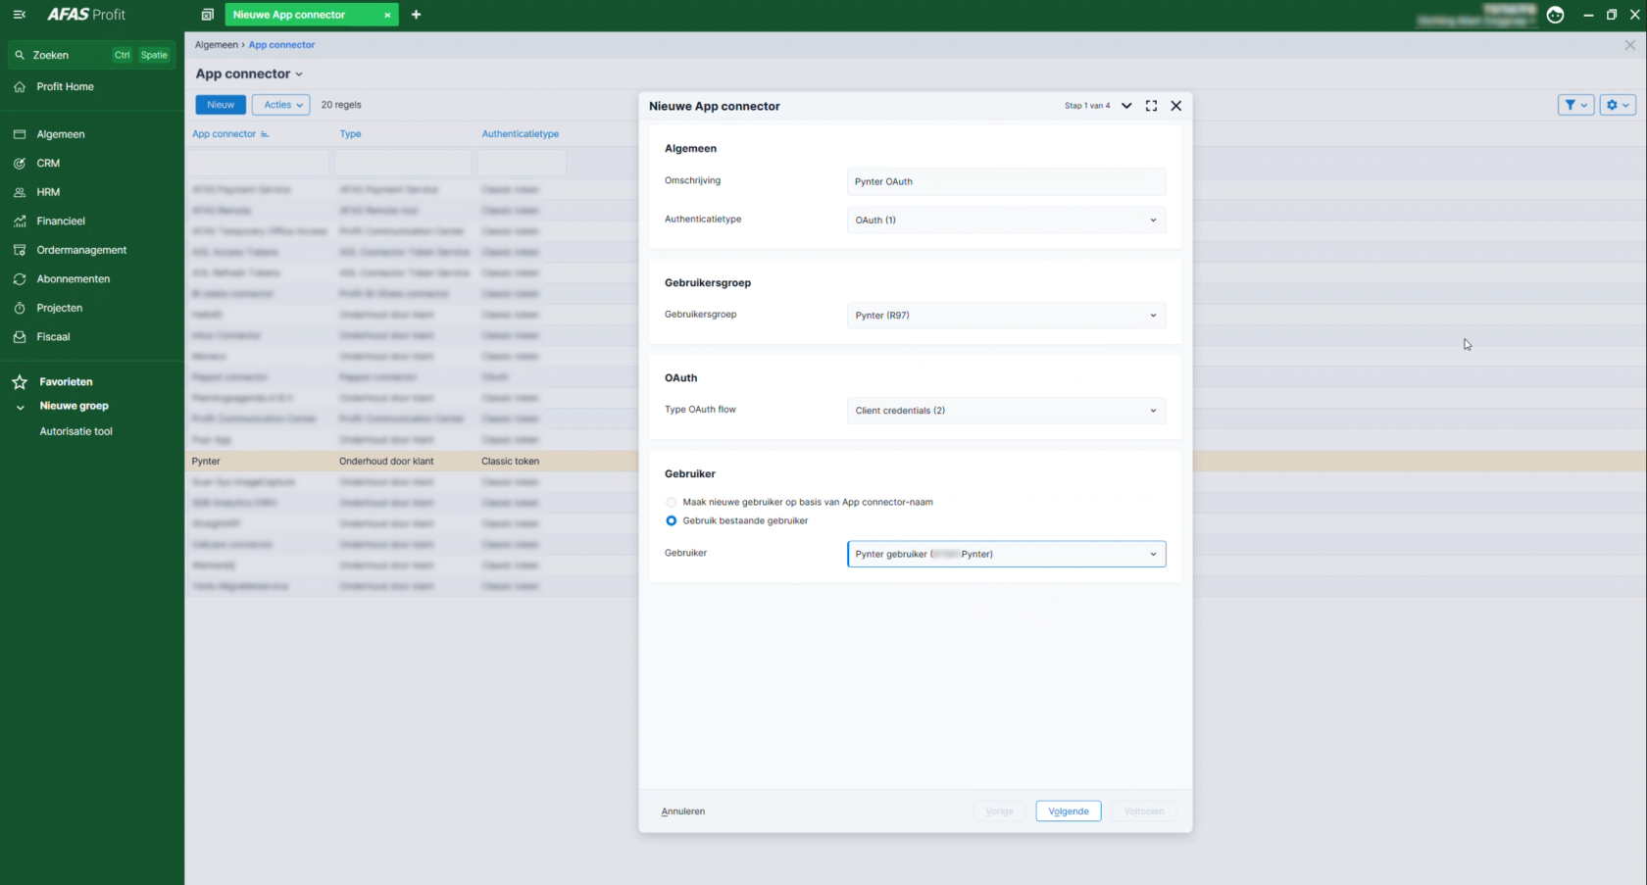Expand the App connector view title dropdown
The height and width of the screenshot is (885, 1647).
coord(299,74)
